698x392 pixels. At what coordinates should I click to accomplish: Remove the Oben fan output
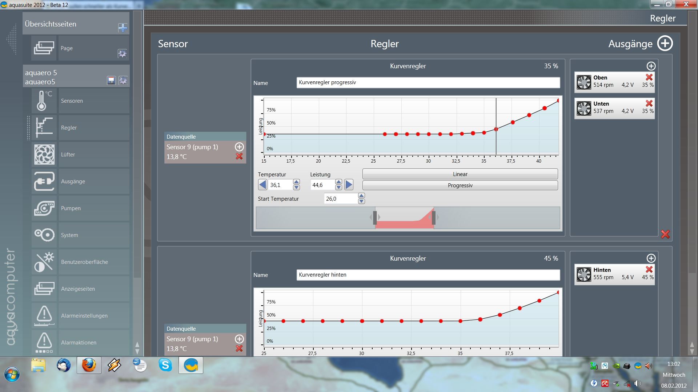[649, 77]
